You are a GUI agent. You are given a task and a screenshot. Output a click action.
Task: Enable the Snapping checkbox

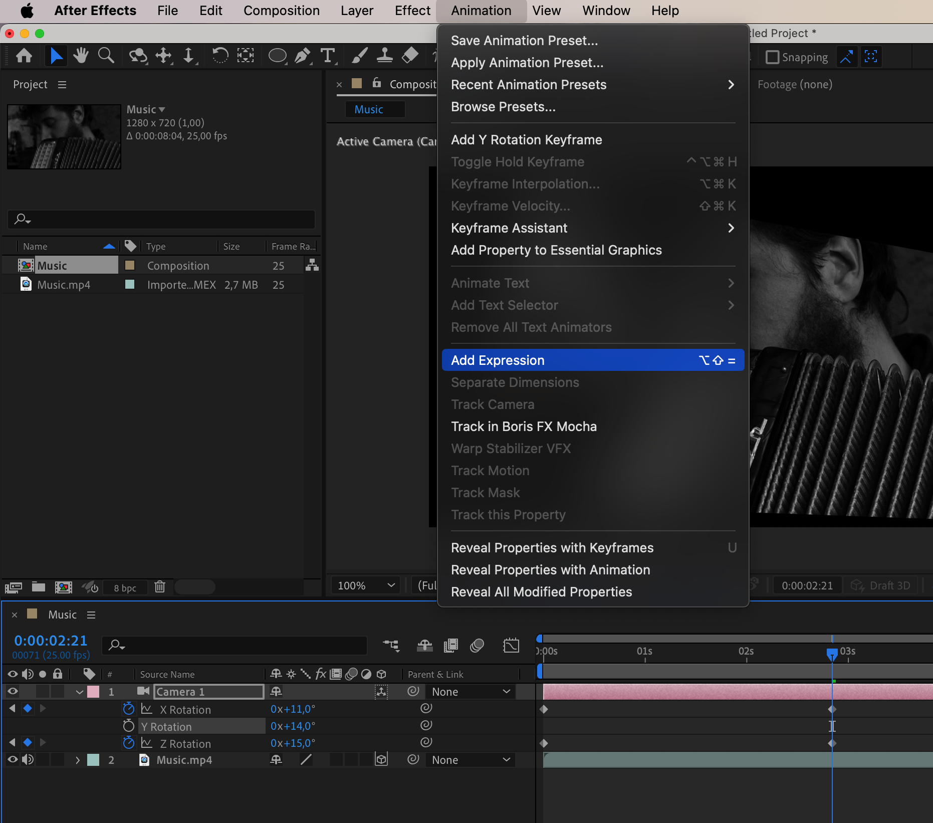pos(772,57)
